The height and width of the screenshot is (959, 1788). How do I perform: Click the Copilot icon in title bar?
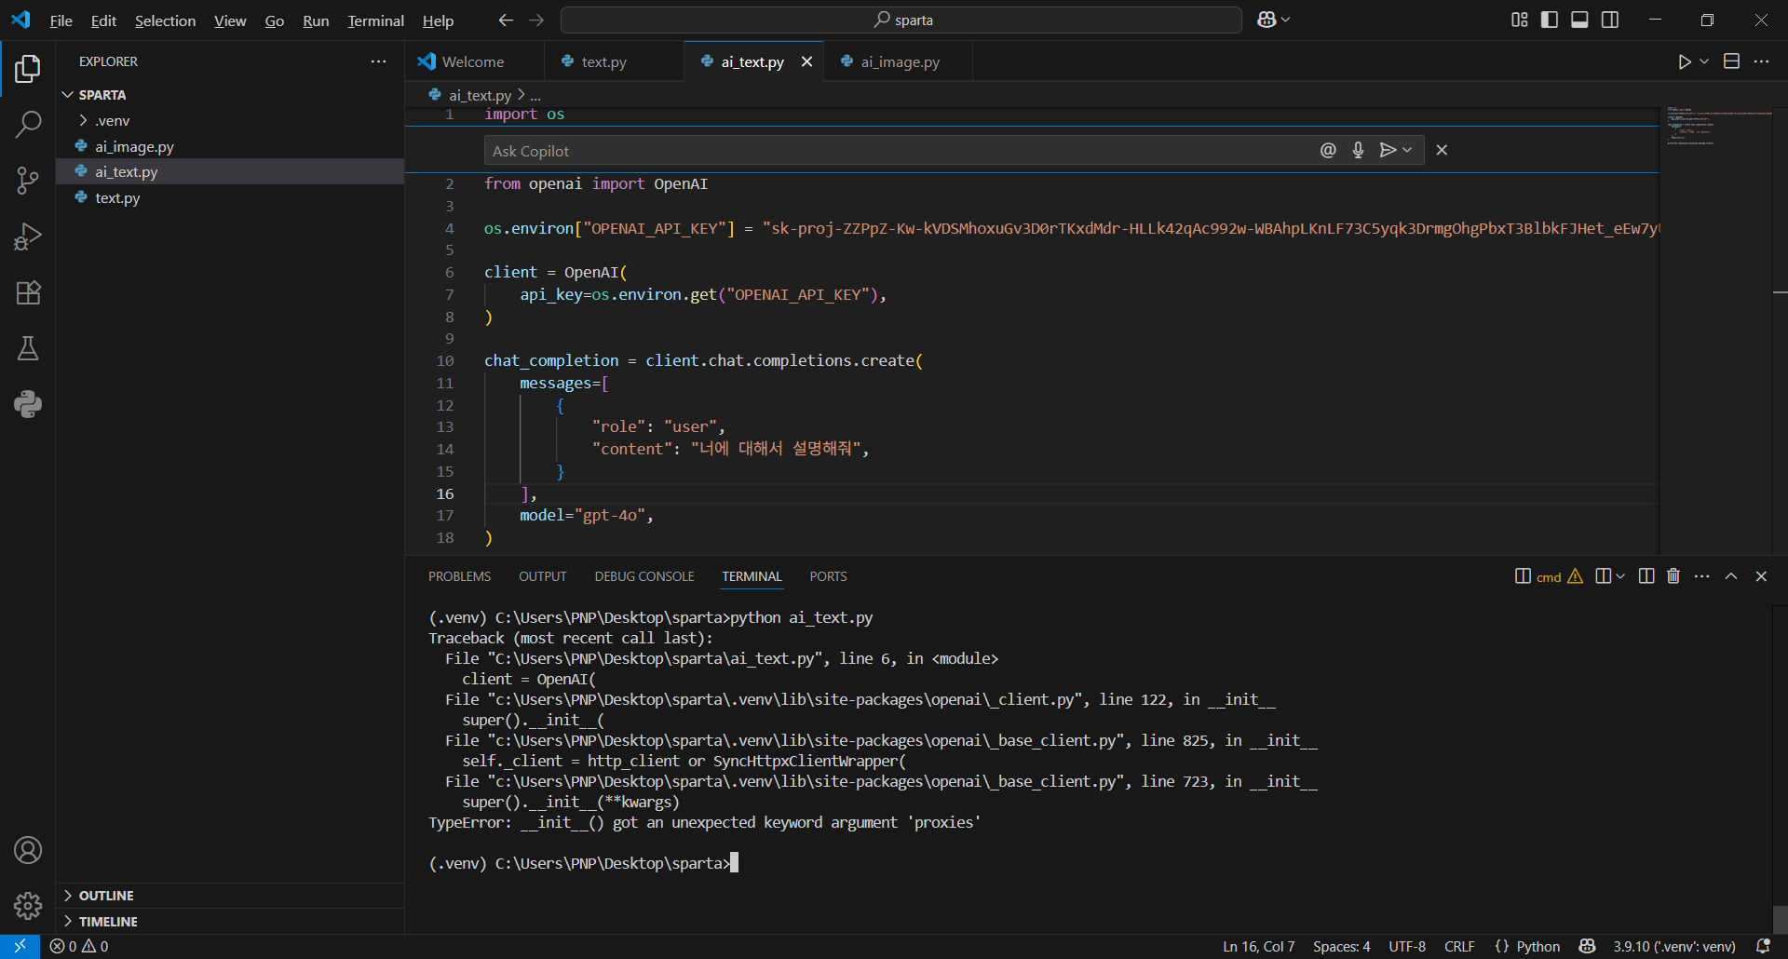(x=1266, y=20)
